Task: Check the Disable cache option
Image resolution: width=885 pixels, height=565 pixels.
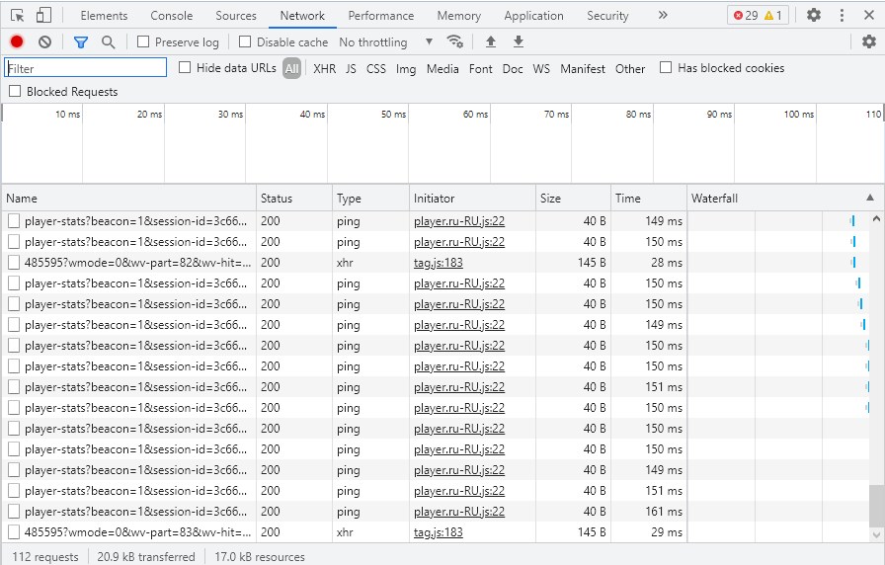Action: (x=246, y=42)
